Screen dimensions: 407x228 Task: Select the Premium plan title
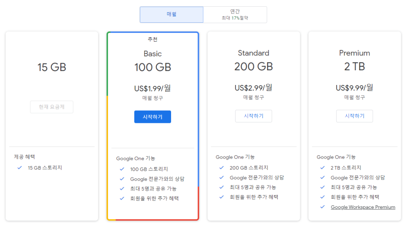[x=355, y=53]
